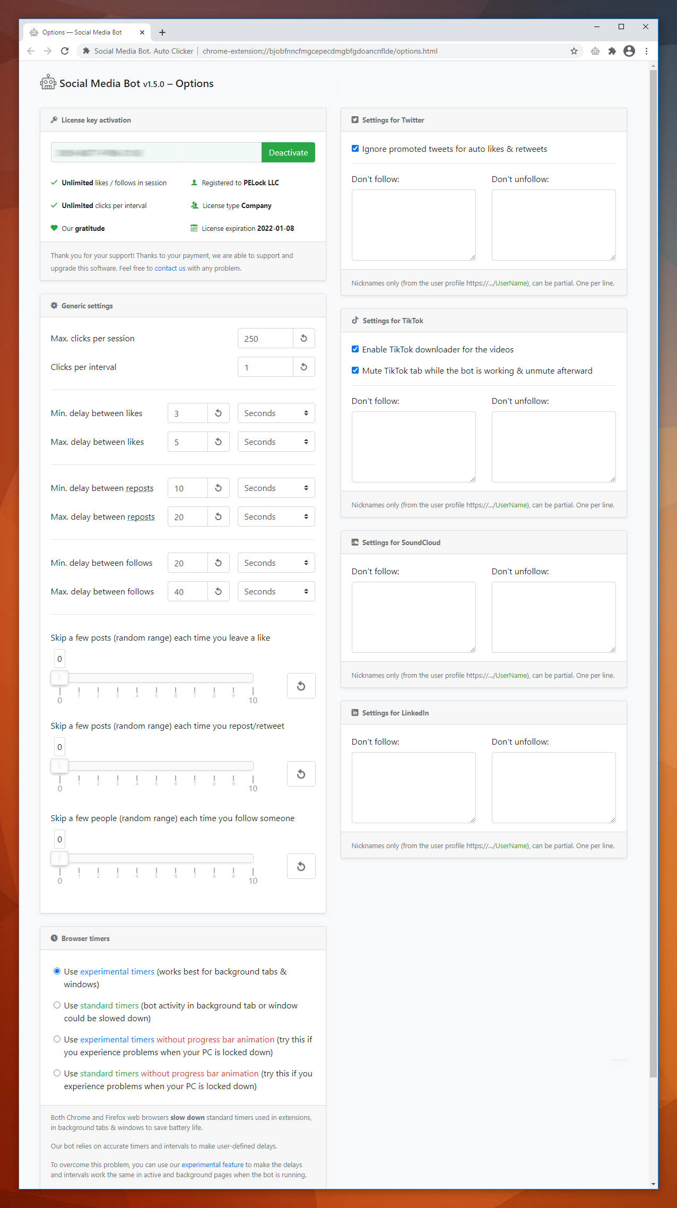Screen dimensions: 677x1208
Task: Click the Social Media Bot extension toolbar icon
Action: 595,51
